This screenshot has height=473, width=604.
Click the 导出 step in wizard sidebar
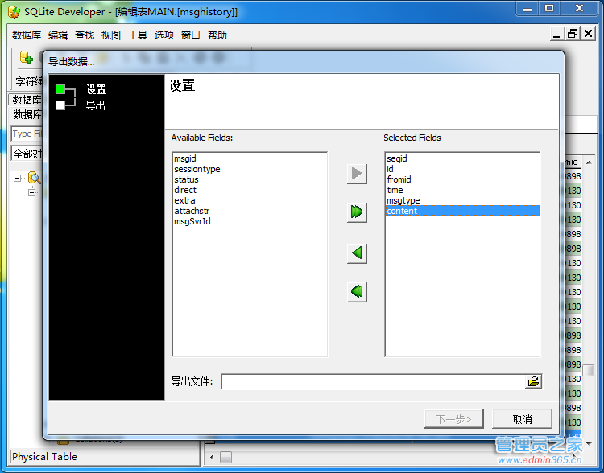[96, 105]
